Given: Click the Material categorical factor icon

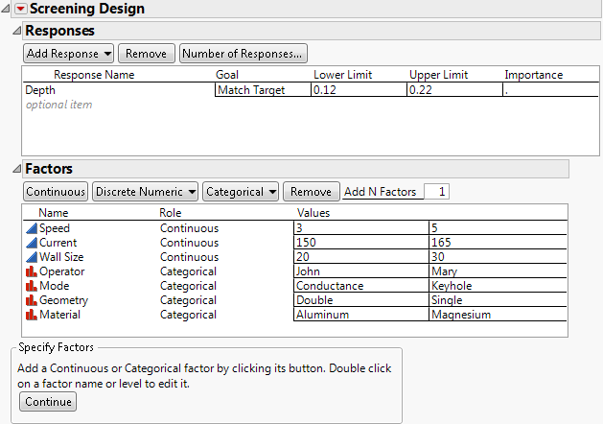Looking at the screenshot, I should click(x=31, y=315).
